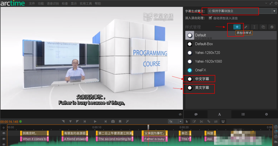Switch to the style tab with A icon
The height and width of the screenshot is (146, 278).
(x=219, y=114)
